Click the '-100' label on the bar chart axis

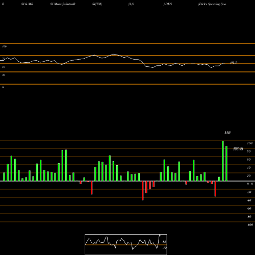click(x=250, y=225)
